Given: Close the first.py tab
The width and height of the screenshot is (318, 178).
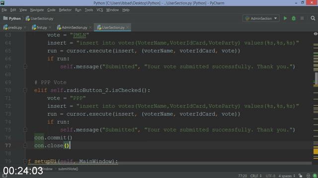Looking at the screenshot, I should tap(50, 27).
